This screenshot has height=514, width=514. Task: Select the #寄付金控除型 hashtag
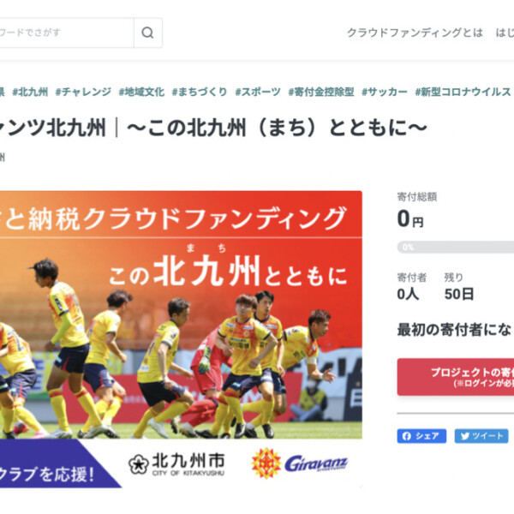[321, 92]
